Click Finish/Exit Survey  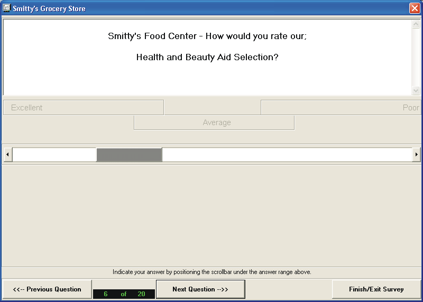coord(376,289)
